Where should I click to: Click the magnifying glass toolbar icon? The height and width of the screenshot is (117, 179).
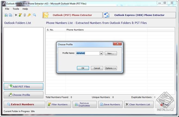(x=34, y=15)
